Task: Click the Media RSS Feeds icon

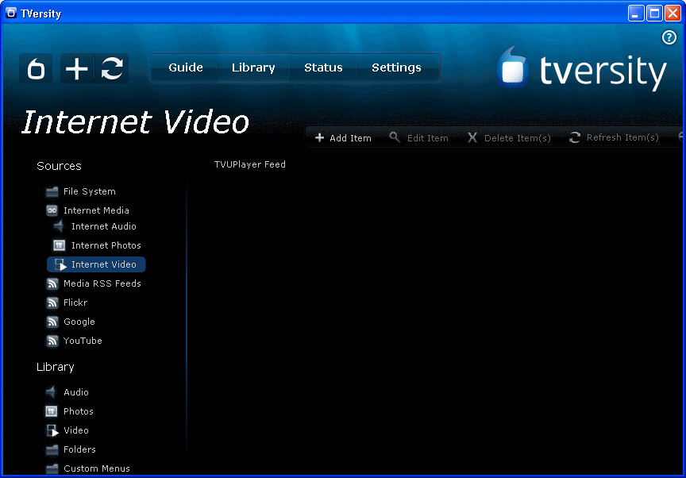Action: (52, 283)
